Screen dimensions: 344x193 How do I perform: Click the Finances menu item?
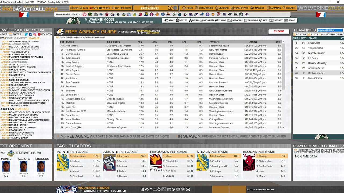coord(257,8)
